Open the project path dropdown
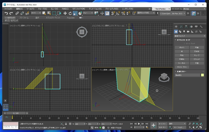This screenshot has height=132, width=209. tap(172, 14)
